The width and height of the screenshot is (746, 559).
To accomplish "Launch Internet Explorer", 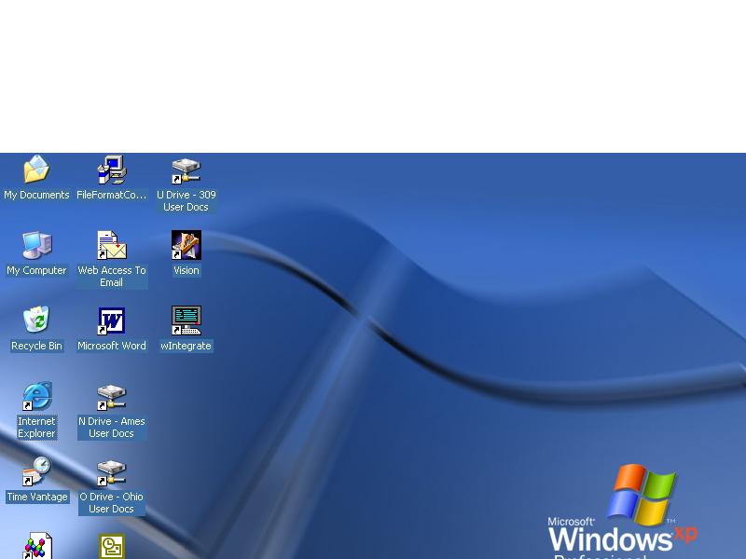I will (x=36, y=396).
